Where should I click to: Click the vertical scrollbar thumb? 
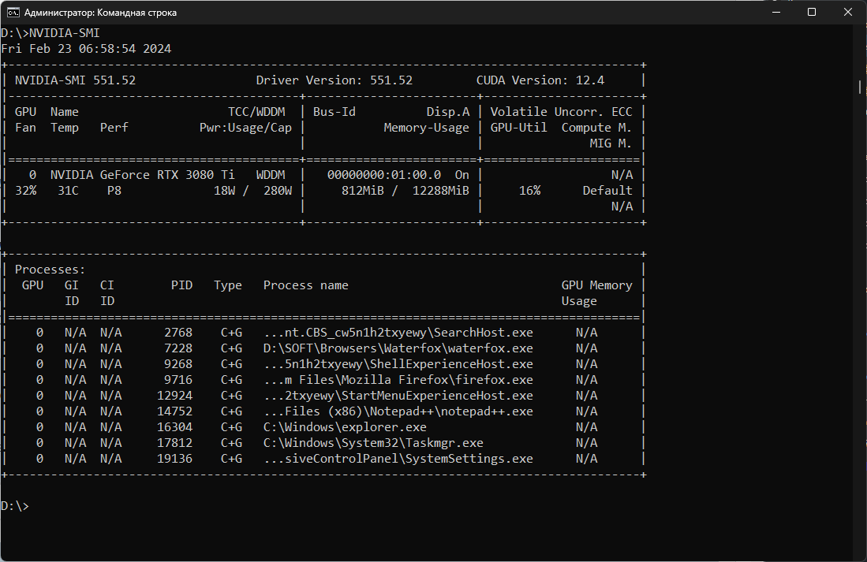860,87
